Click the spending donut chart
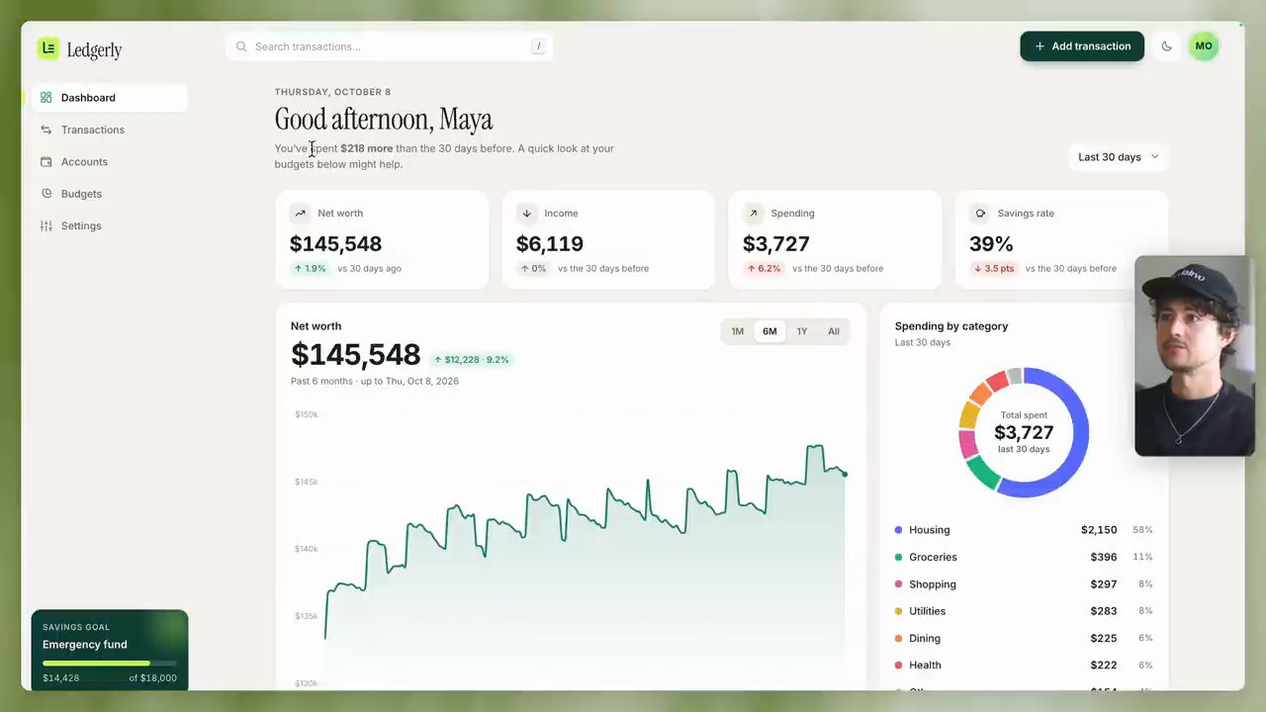The width and height of the screenshot is (1266, 712). click(x=1024, y=432)
